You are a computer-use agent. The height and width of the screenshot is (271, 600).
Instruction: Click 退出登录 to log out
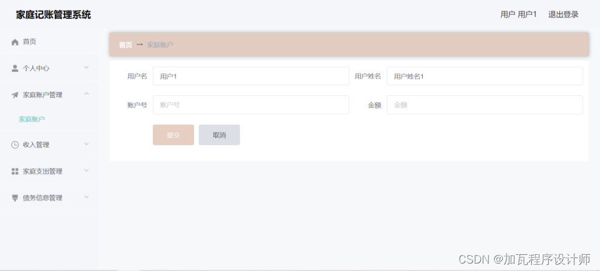[563, 14]
